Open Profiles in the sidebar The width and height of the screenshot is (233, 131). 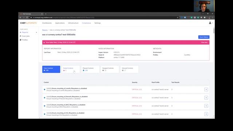[25, 40]
